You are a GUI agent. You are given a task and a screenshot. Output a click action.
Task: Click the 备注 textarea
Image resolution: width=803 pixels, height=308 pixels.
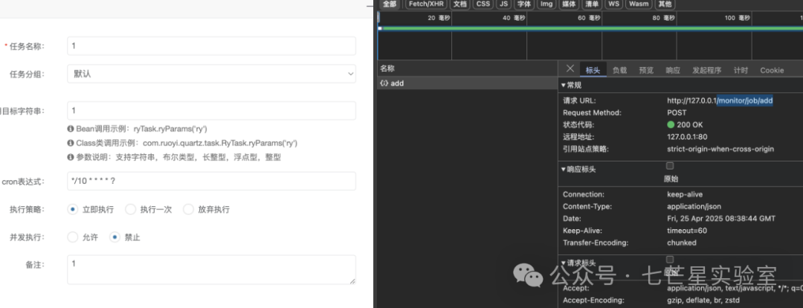(x=211, y=269)
